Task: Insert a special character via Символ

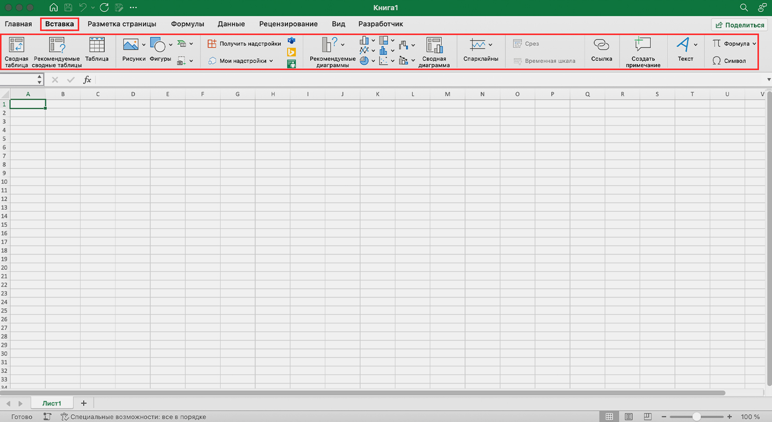Action: 729,61
